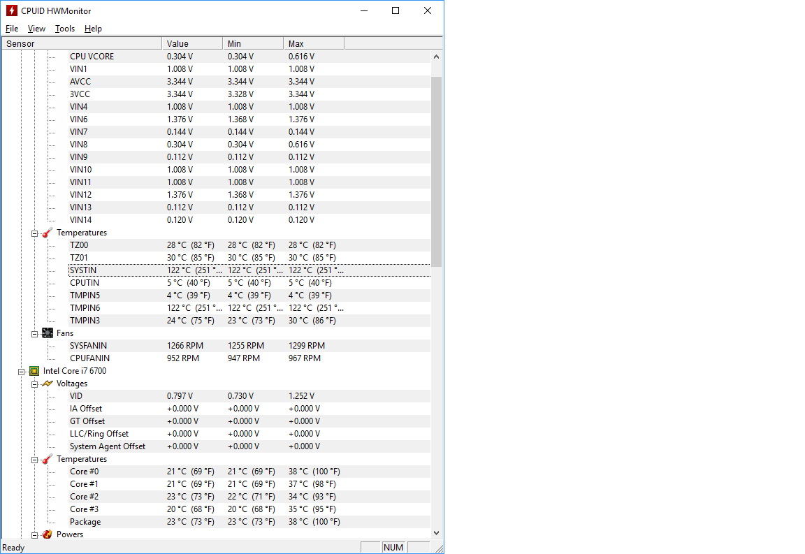Click the flame icon next to Powers
The image size is (805, 554).
(x=48, y=534)
